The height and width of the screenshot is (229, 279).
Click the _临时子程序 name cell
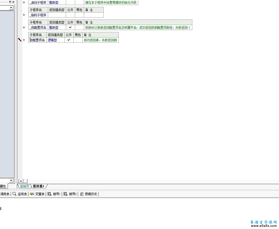pos(38,15)
